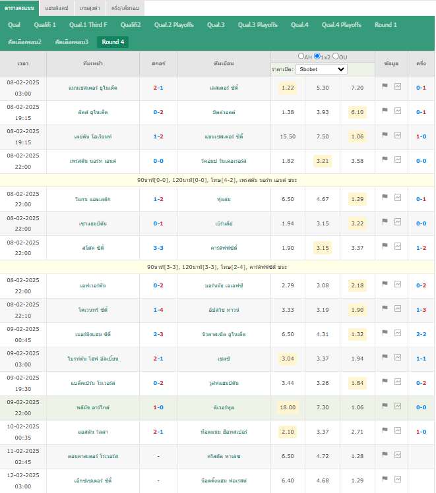Click highlighted 18.00 odds cell

click(288, 407)
